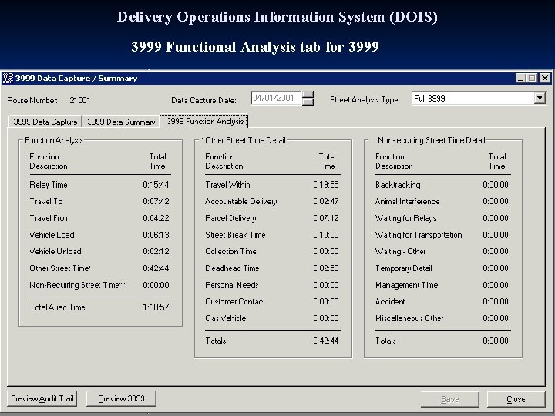Click the Waiting for Relays label
The height and width of the screenshot is (416, 555).
point(406,218)
